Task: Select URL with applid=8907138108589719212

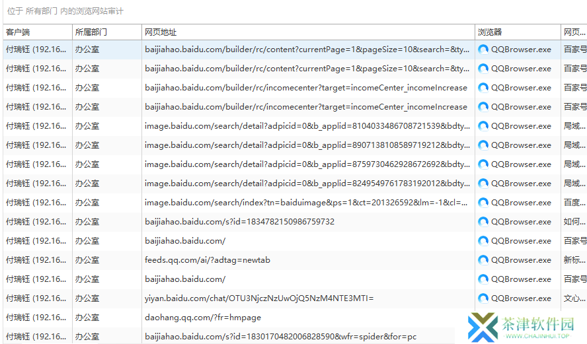Action: [307, 145]
